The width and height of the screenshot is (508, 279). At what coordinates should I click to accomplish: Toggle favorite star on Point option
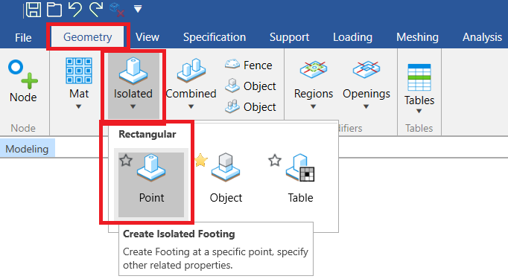(x=126, y=160)
